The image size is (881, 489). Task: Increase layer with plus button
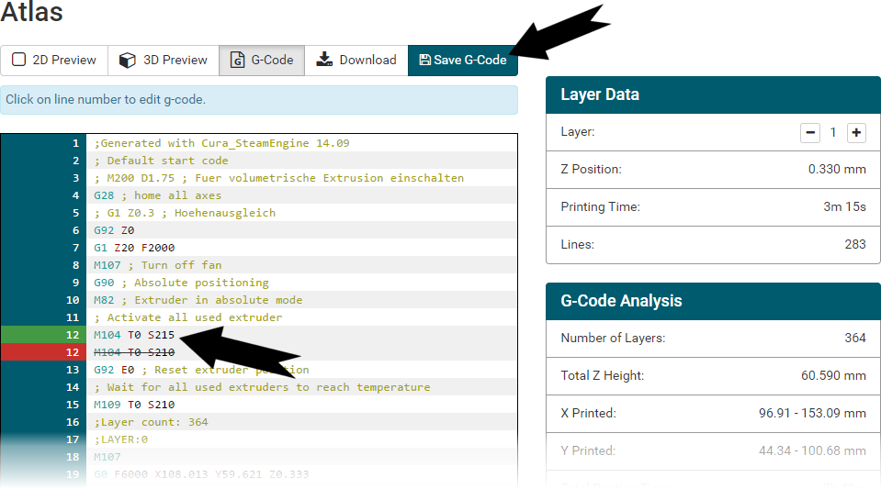tap(856, 133)
